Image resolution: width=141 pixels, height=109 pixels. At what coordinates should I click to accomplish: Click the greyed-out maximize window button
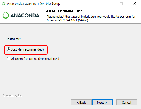pos(121,4)
